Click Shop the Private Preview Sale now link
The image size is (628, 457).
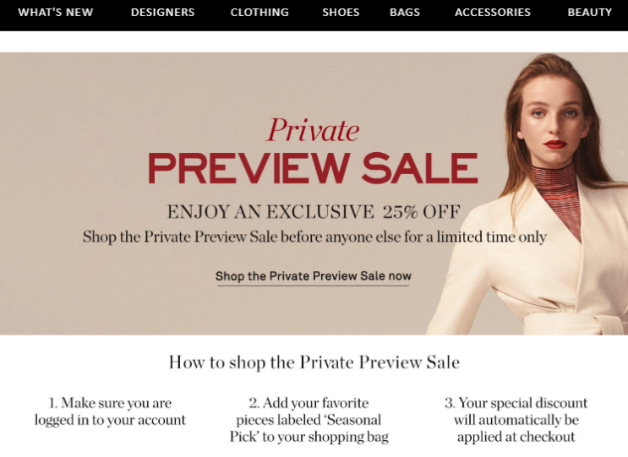point(314,276)
